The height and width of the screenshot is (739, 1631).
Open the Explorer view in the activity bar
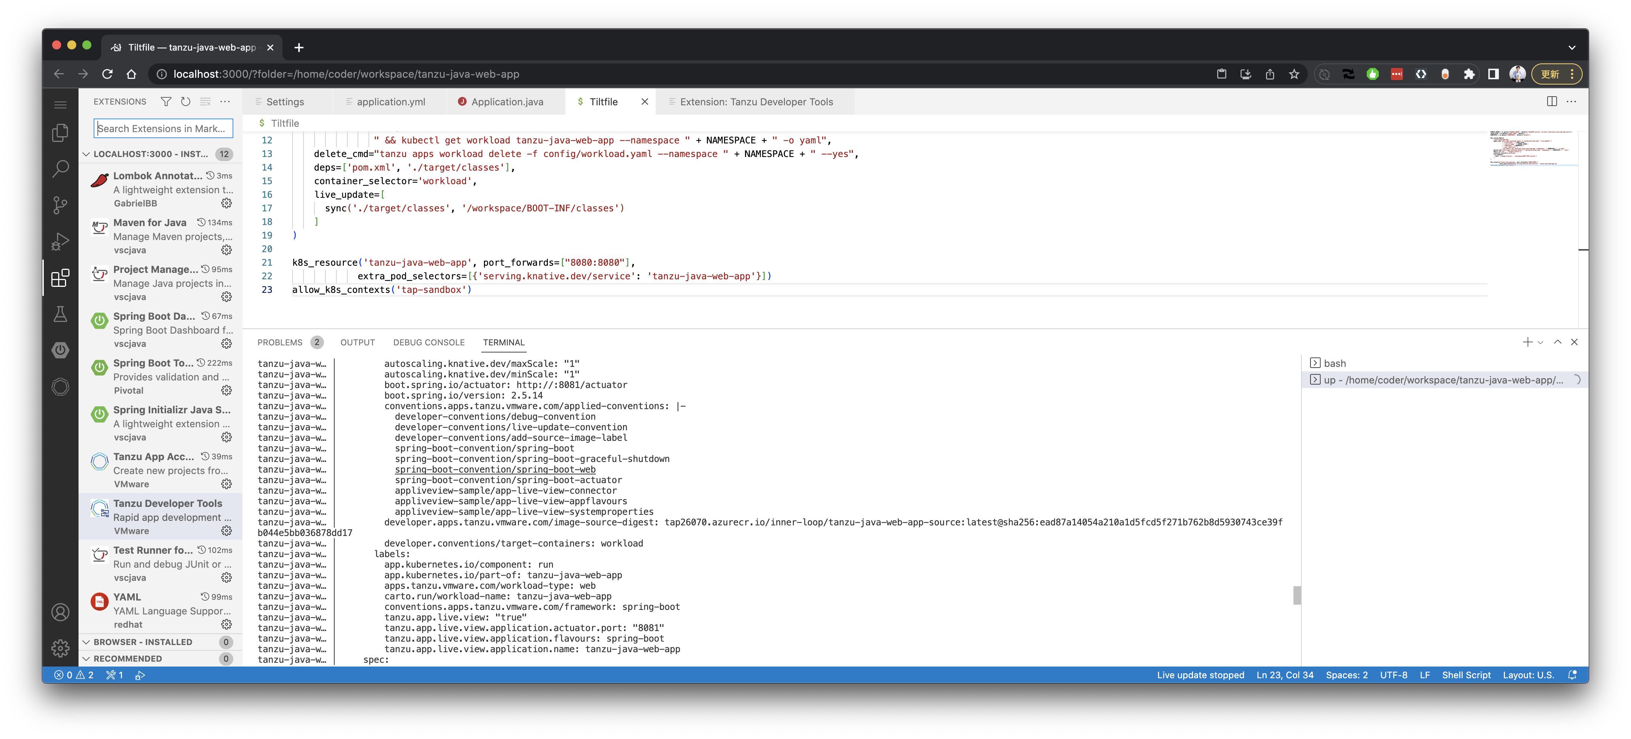pyautogui.click(x=60, y=133)
